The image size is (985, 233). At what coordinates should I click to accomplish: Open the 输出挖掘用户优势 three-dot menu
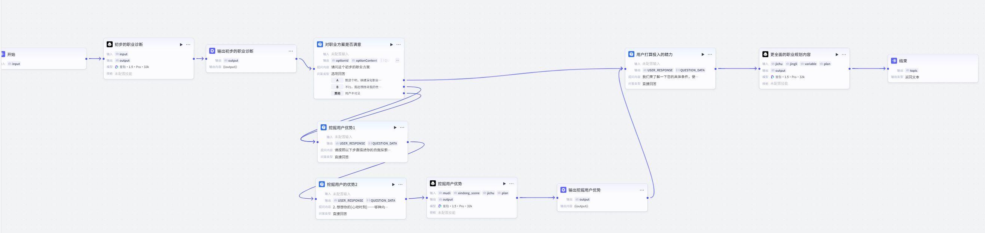(641, 190)
